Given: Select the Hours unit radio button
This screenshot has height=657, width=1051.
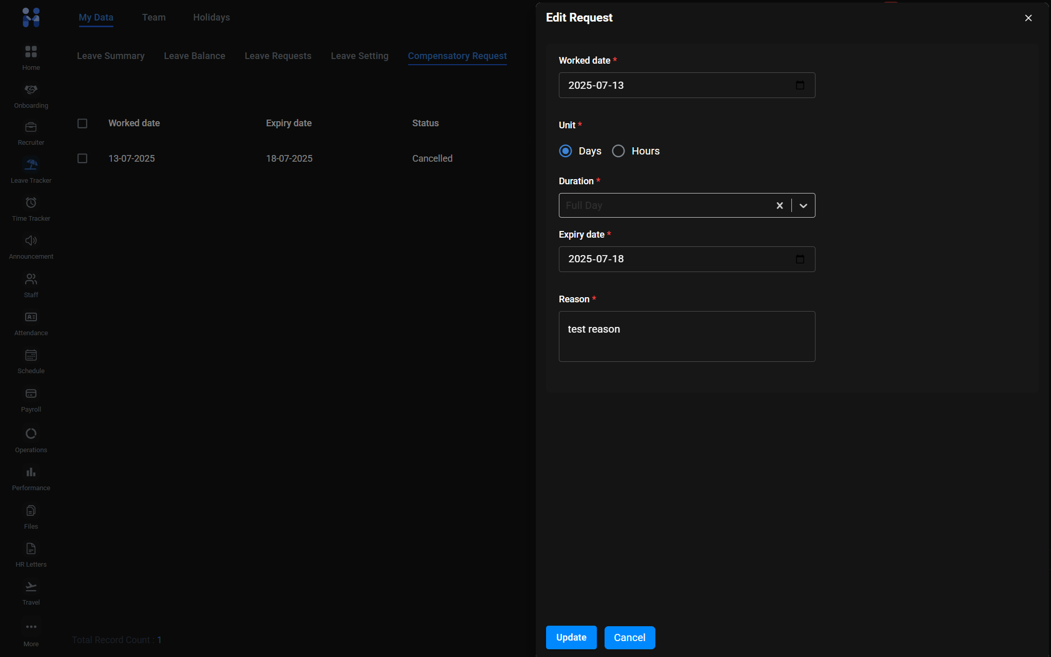Looking at the screenshot, I should coord(618,151).
